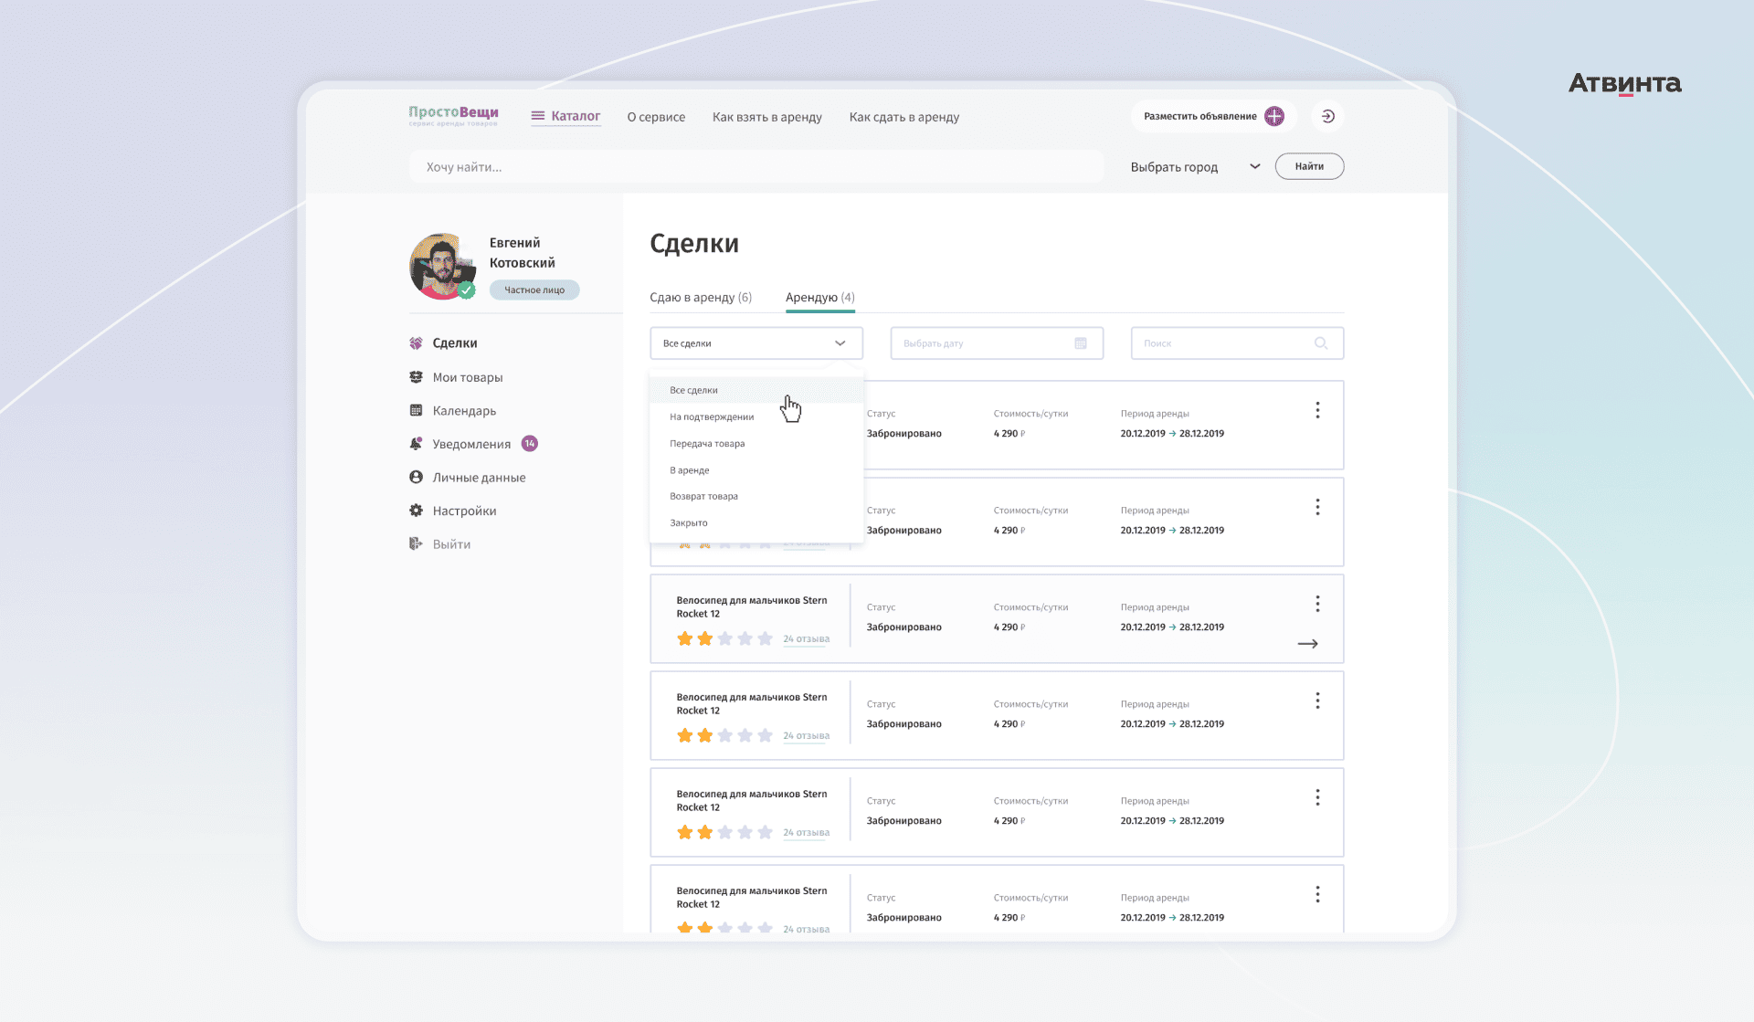Click the magnifier icon in deals search
This screenshot has width=1754, height=1022.
click(x=1320, y=343)
